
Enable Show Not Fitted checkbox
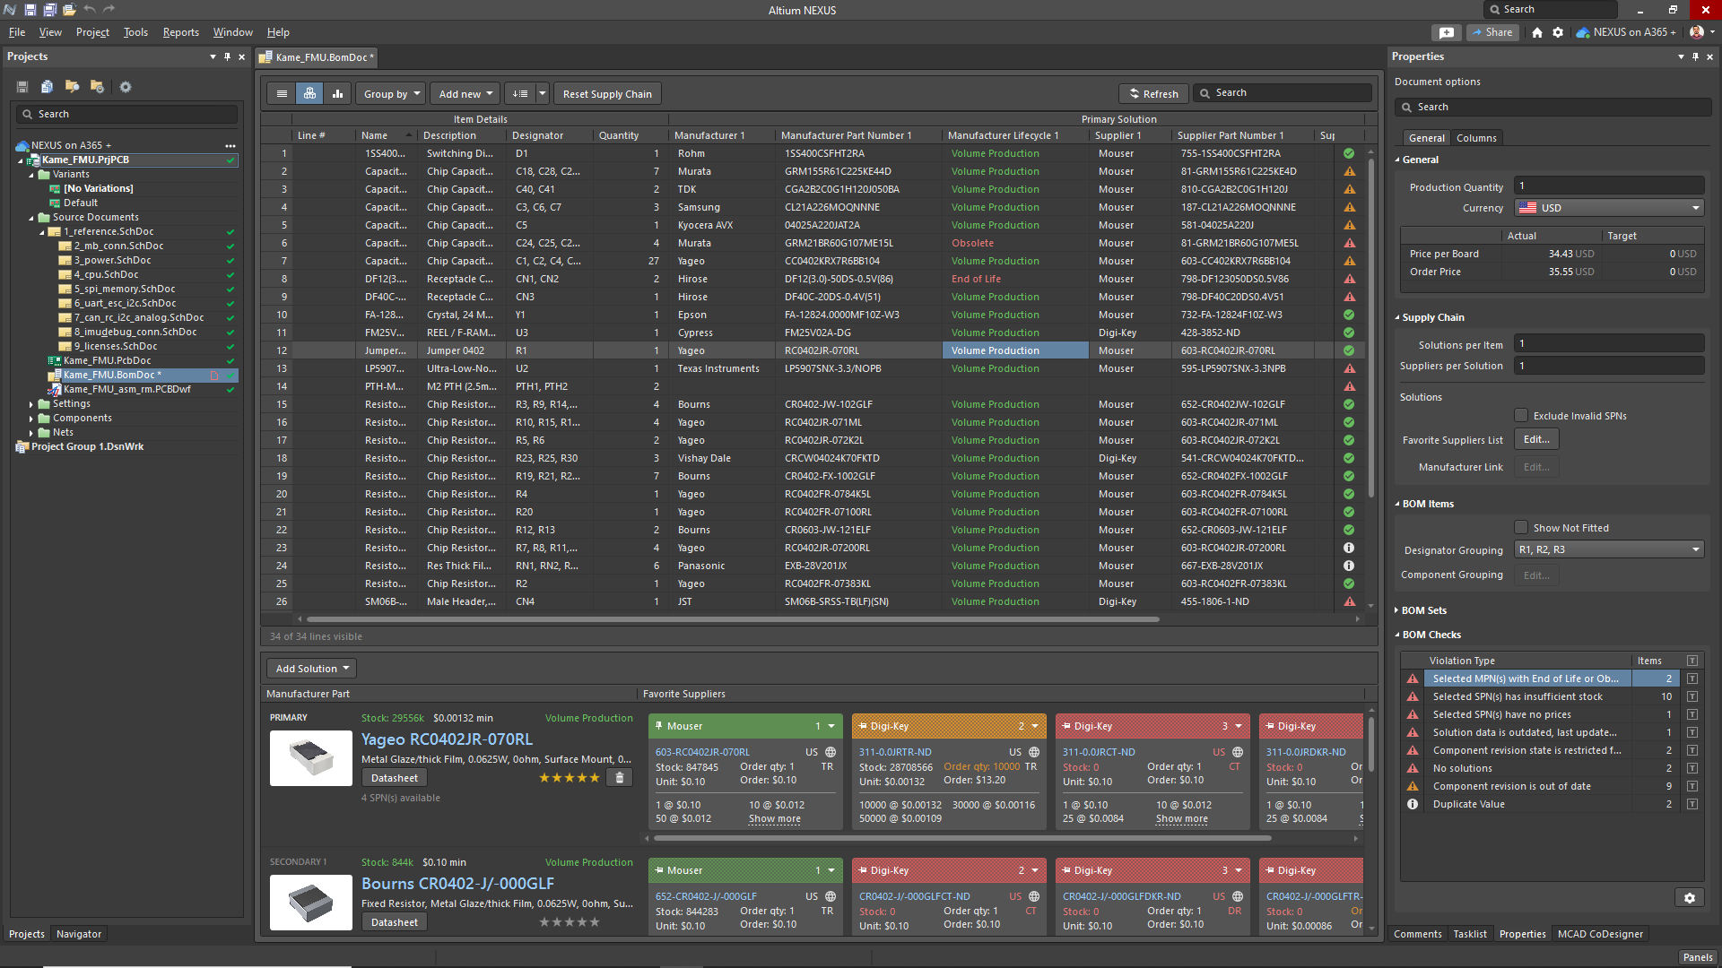coord(1521,528)
